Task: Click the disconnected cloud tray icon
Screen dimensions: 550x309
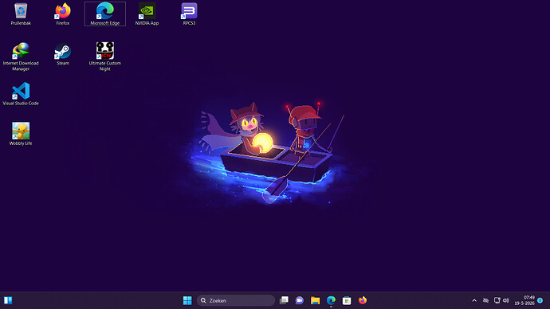Action: 485,300
